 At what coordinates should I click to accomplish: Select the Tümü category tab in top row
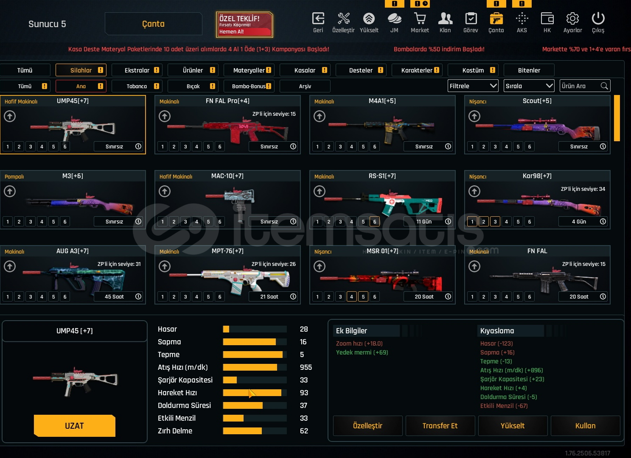click(25, 70)
